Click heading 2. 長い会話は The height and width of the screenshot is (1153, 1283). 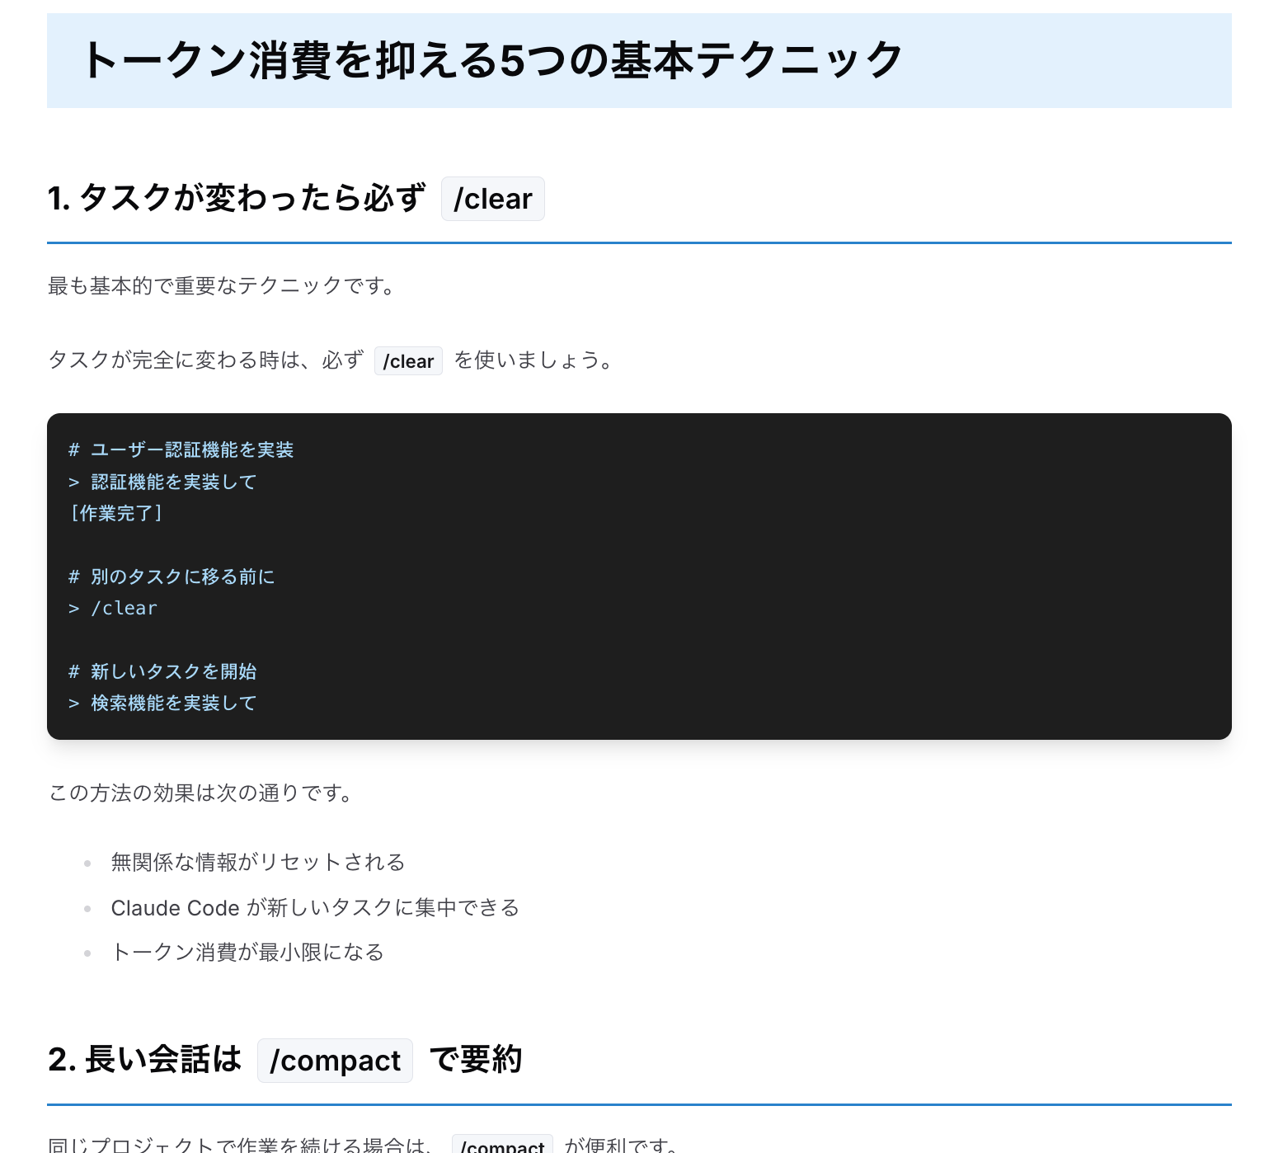145,1060
